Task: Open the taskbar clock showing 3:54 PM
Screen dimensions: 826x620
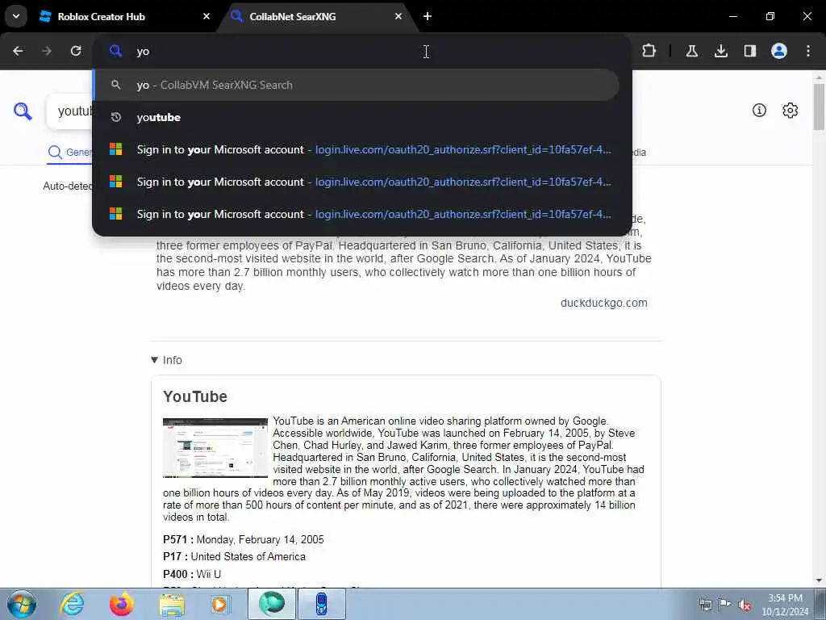Action: click(x=785, y=605)
